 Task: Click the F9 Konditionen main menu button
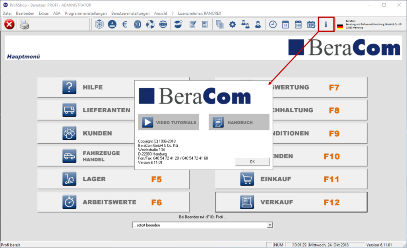click(x=320, y=133)
